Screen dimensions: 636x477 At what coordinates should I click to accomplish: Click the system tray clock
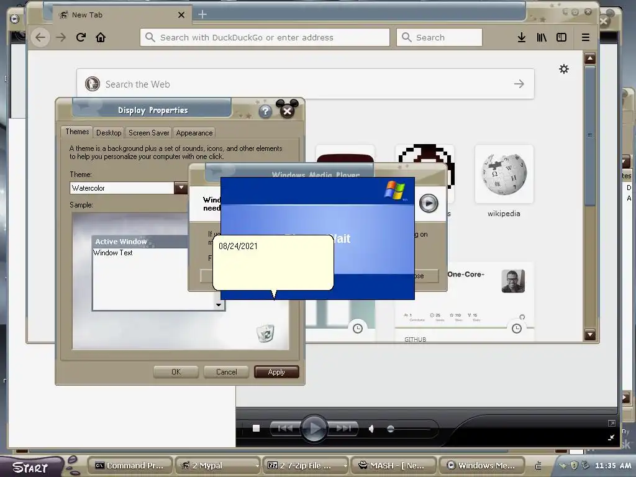(613, 466)
